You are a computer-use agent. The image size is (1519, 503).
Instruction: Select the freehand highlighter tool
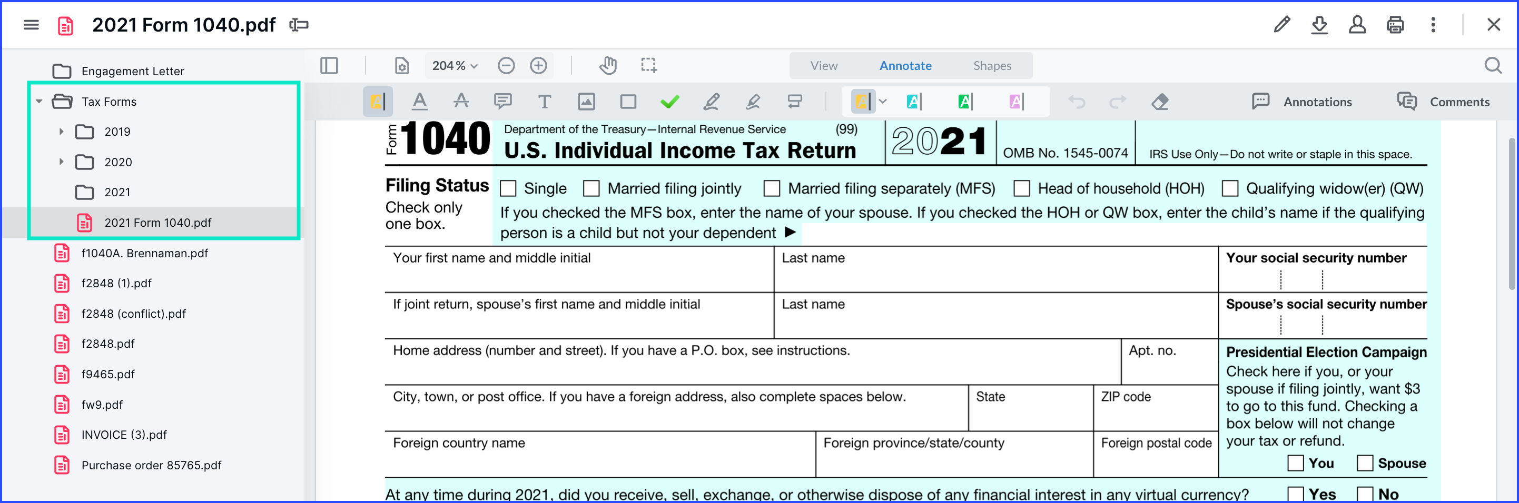pyautogui.click(x=753, y=102)
